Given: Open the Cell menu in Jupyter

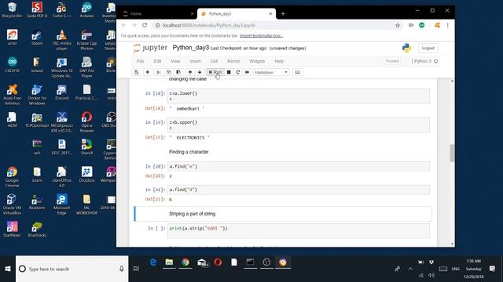Looking at the screenshot, I should point(214,61).
